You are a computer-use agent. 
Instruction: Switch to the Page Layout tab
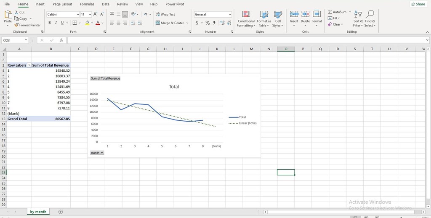pos(62,4)
